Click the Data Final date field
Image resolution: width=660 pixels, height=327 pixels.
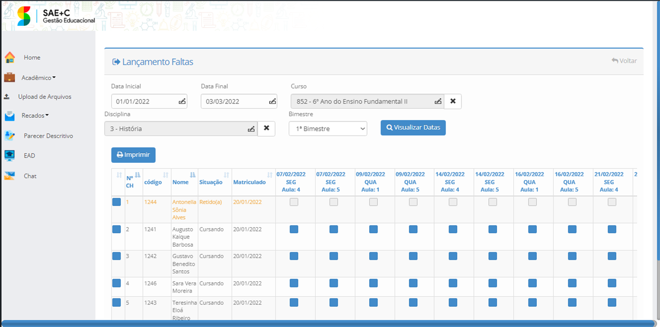239,101
